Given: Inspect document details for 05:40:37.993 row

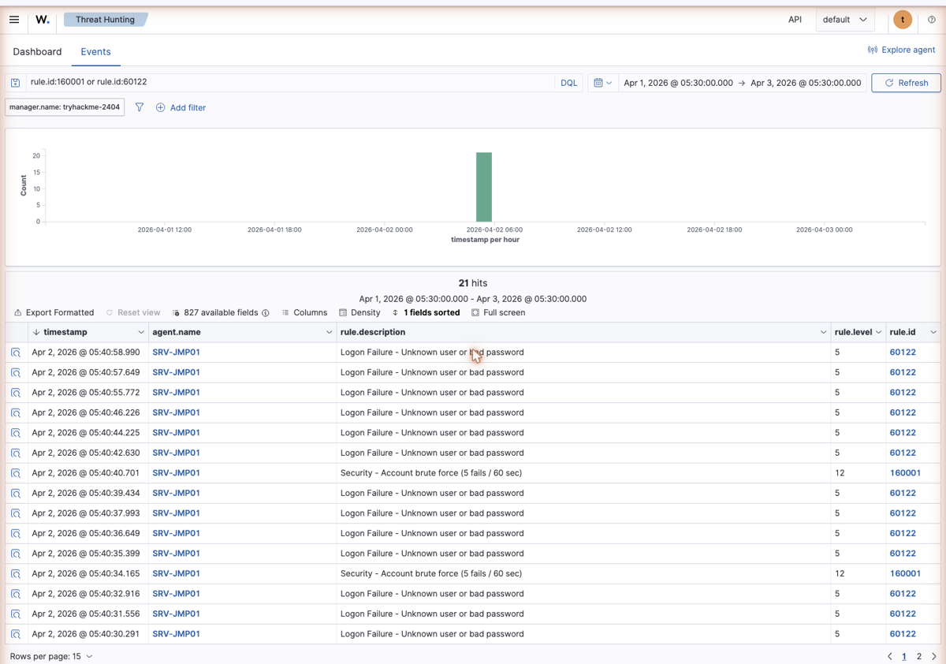Looking at the screenshot, I should point(16,513).
